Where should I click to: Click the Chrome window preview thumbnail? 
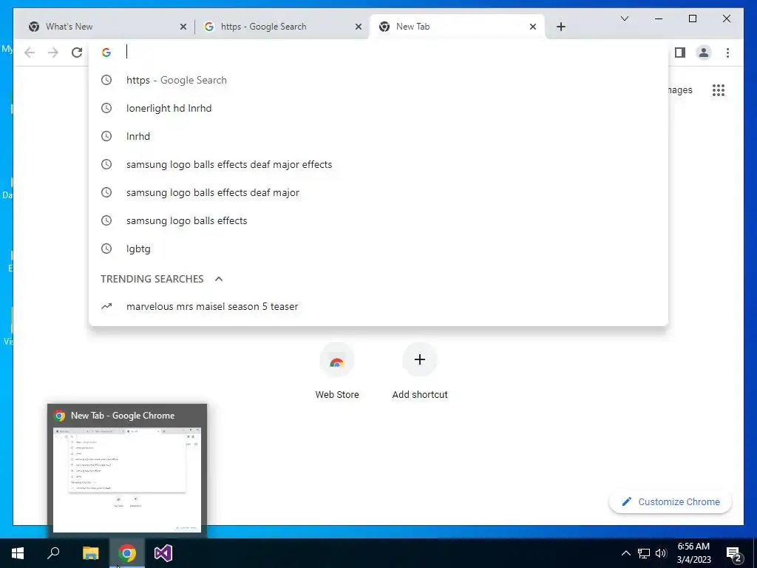[127, 479]
